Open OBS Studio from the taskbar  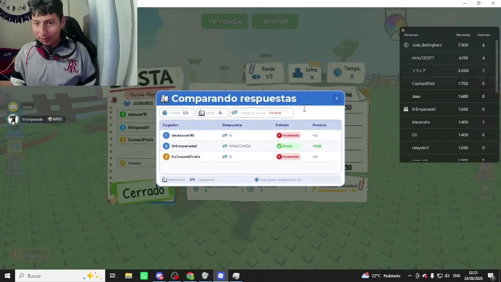click(x=175, y=276)
